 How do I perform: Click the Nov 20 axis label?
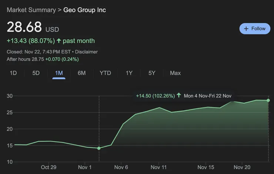tap(242, 167)
